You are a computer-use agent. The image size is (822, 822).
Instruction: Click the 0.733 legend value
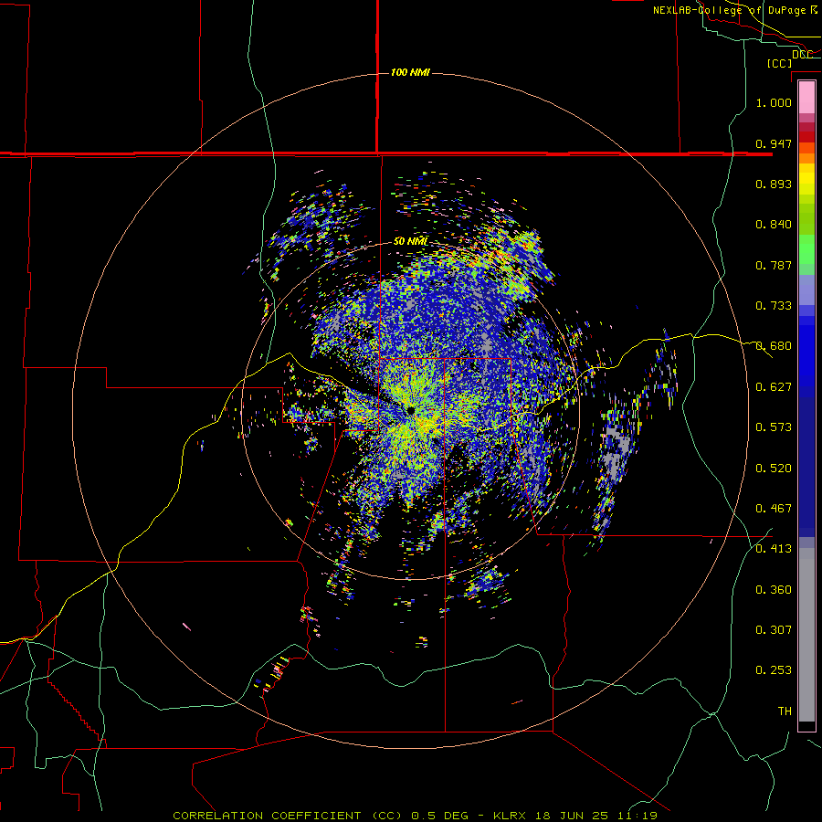[x=774, y=306]
